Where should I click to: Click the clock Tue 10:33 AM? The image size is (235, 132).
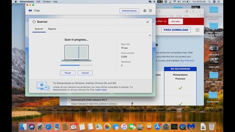pyautogui.click(x=199, y=1)
